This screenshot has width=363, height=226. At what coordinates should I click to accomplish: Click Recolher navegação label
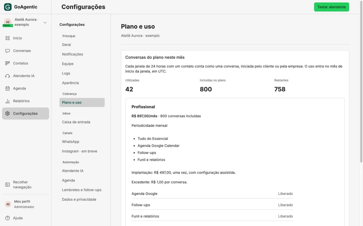(22, 185)
